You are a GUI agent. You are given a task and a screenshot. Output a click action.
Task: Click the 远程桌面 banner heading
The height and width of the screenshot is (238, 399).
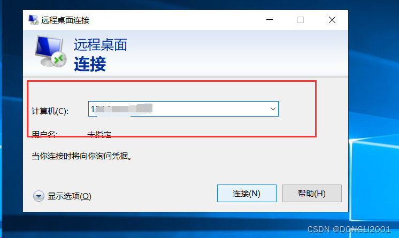click(x=100, y=45)
